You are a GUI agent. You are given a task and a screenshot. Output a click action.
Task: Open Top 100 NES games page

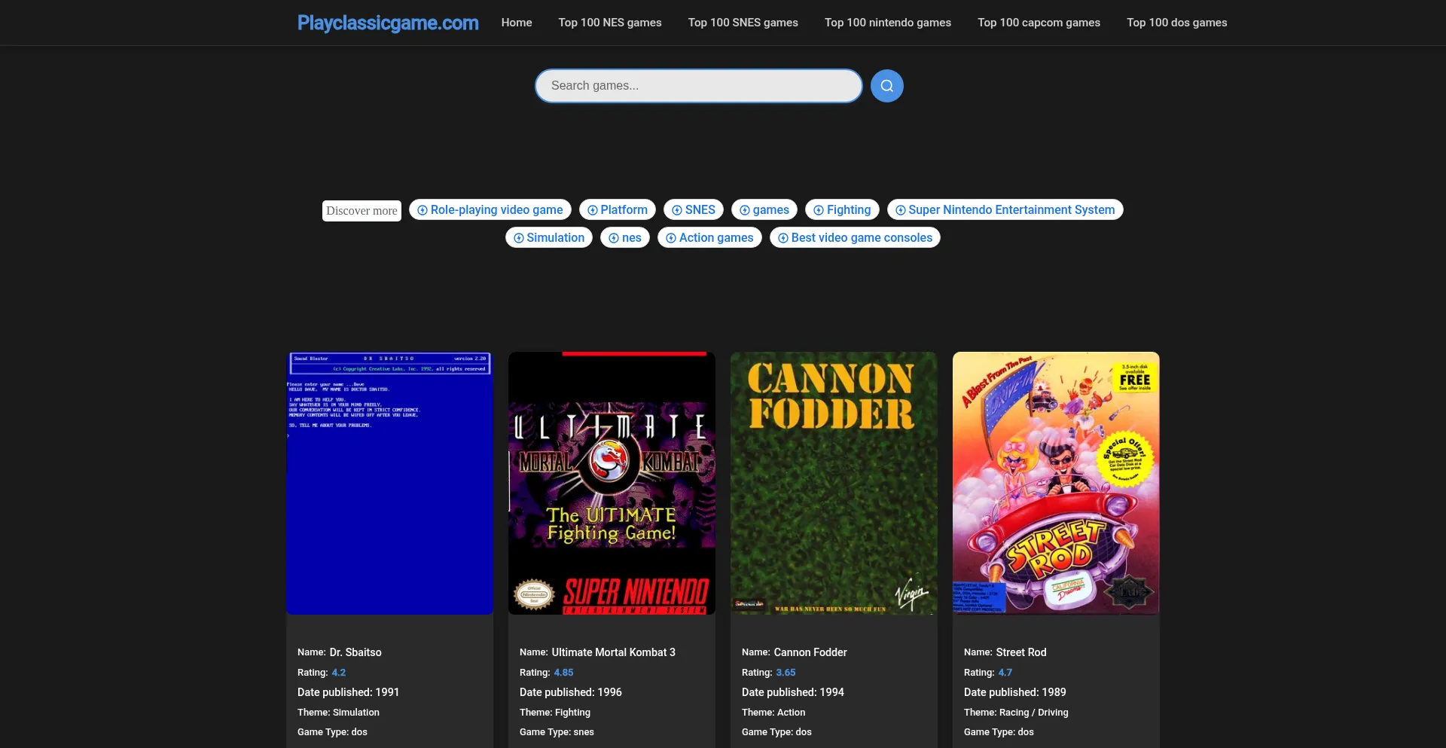pos(609,23)
